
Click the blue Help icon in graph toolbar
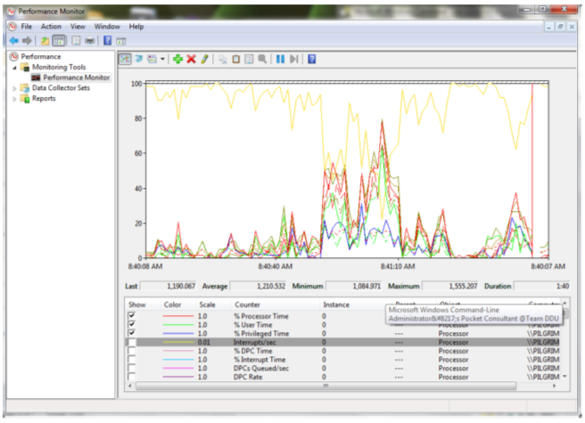tap(311, 59)
